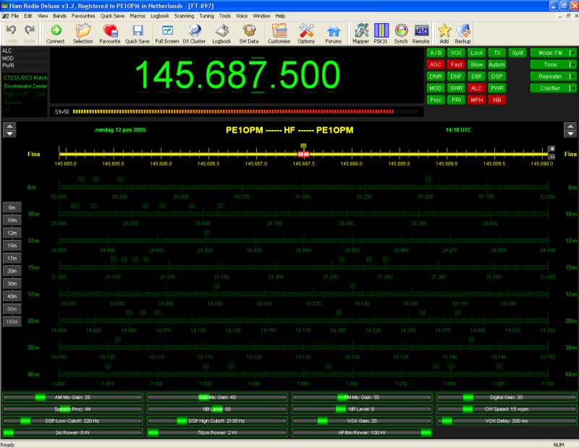Open the Forums icon
The height and width of the screenshot is (448, 579).
(333, 33)
